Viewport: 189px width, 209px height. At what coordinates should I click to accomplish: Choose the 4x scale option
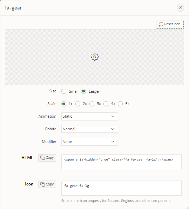tap(106, 104)
